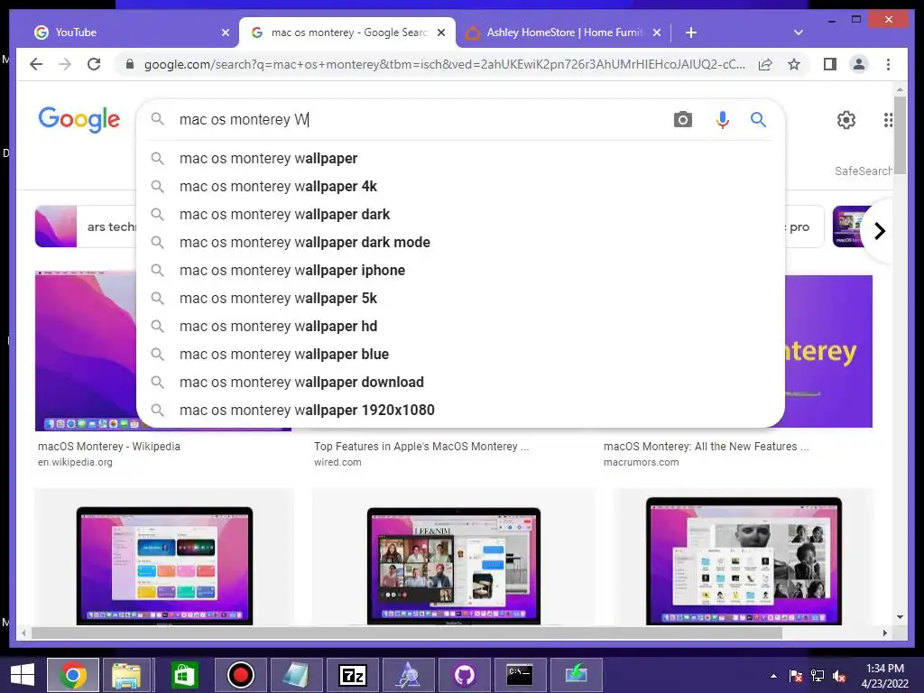Open Chrome from the taskbar
Viewport: 924px width, 693px height.
coord(73,675)
